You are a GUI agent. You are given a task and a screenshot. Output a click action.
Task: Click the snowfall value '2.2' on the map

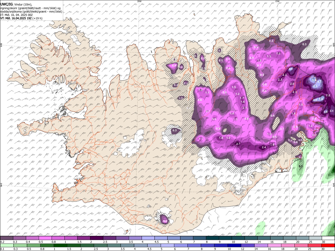click(328, 95)
